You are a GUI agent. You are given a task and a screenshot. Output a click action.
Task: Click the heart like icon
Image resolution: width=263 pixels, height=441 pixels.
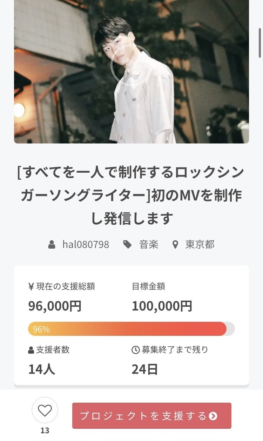[45, 410]
